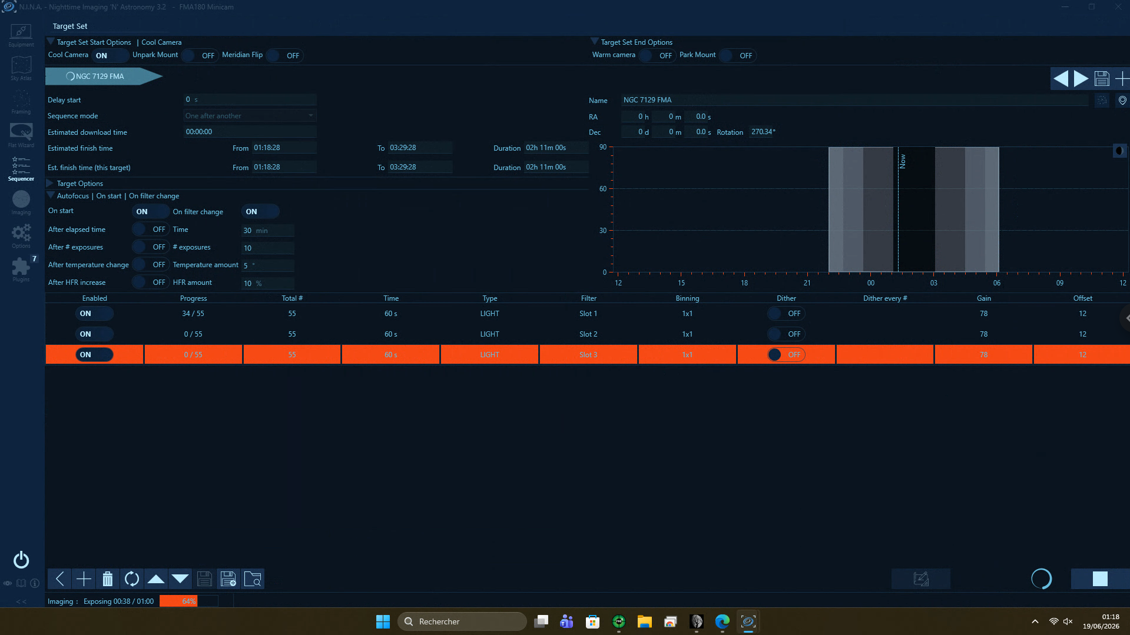Toggle Warm camera switch
This screenshot has width=1130, height=635.
pos(657,56)
